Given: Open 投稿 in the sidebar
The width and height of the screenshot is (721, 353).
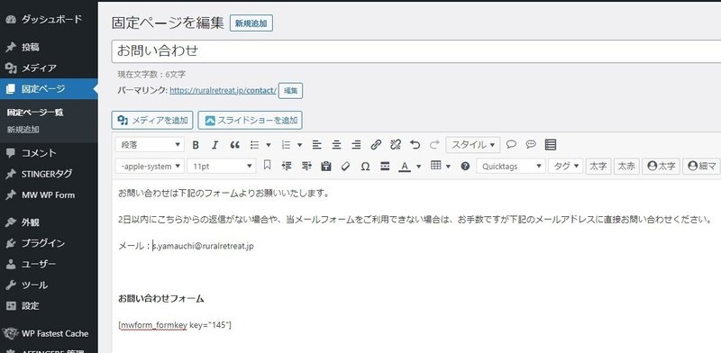Looking at the screenshot, I should pyautogui.click(x=49, y=47).
